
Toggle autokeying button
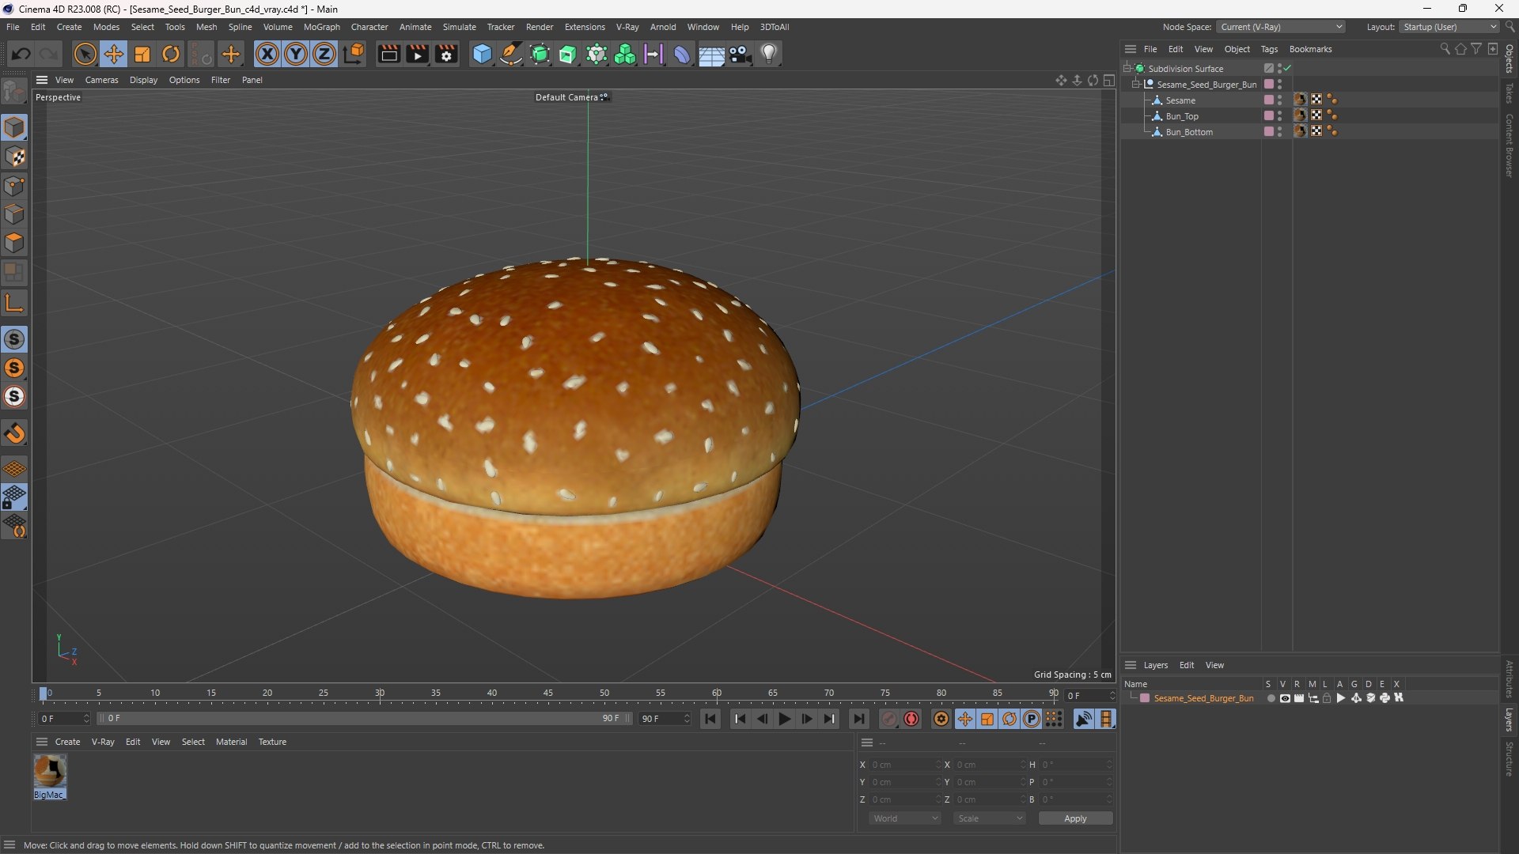point(911,719)
